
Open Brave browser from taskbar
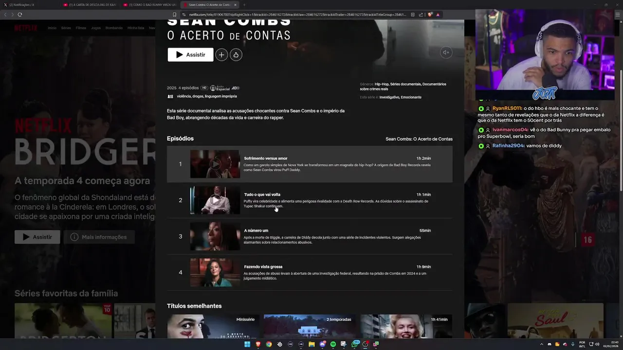(258, 344)
